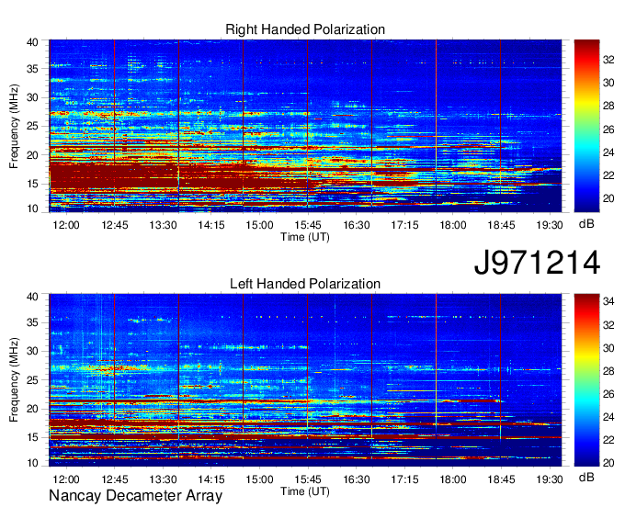Click the 20 MHz tick on top plot
This screenshot has height=507, width=625.
pos(32,155)
